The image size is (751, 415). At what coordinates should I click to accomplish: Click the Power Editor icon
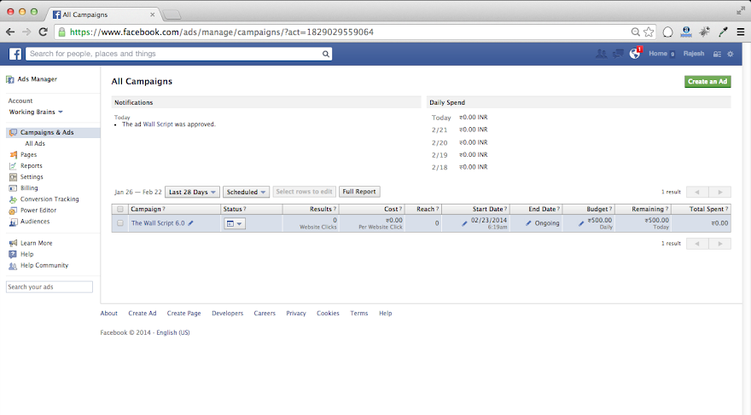[14, 210]
